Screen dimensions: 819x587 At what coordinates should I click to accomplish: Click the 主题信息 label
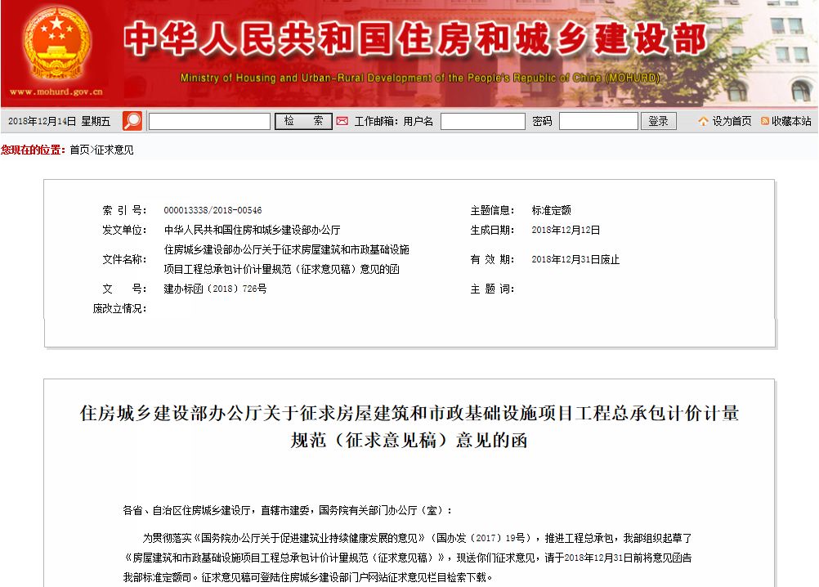pos(492,210)
